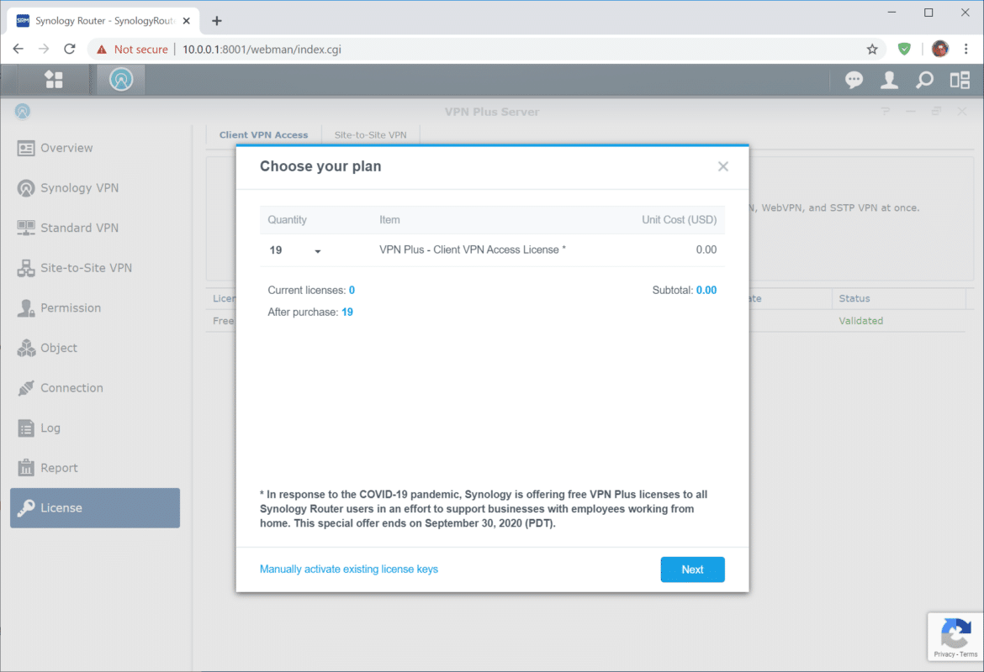Open the user account options icon
Image resolution: width=984 pixels, height=672 pixels.
889,80
